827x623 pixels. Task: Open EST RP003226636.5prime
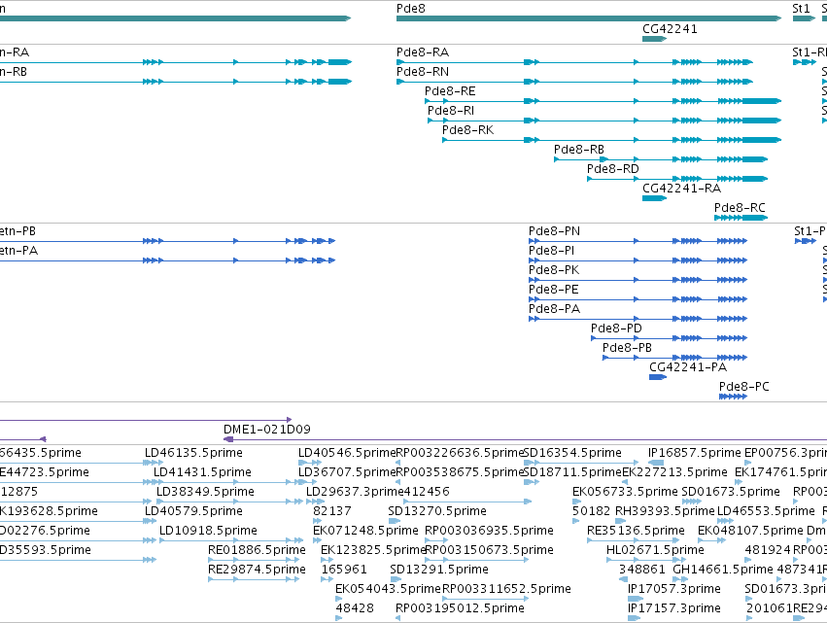pos(460,453)
